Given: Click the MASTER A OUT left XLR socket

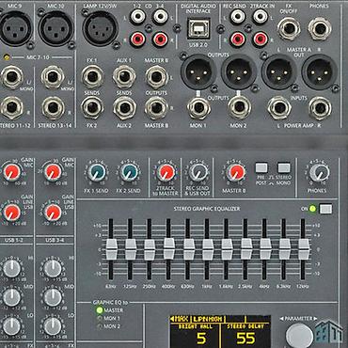Looking at the screenshot, I should point(279,71).
